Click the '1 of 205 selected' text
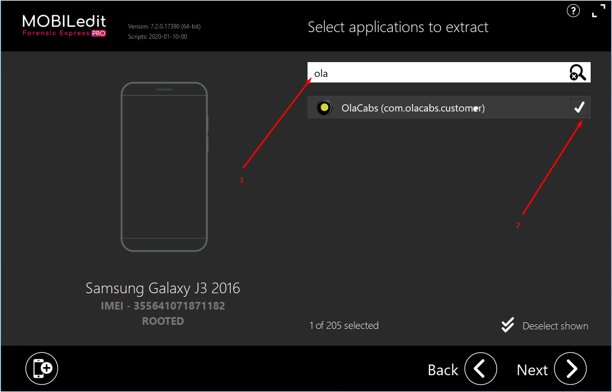 click(344, 325)
